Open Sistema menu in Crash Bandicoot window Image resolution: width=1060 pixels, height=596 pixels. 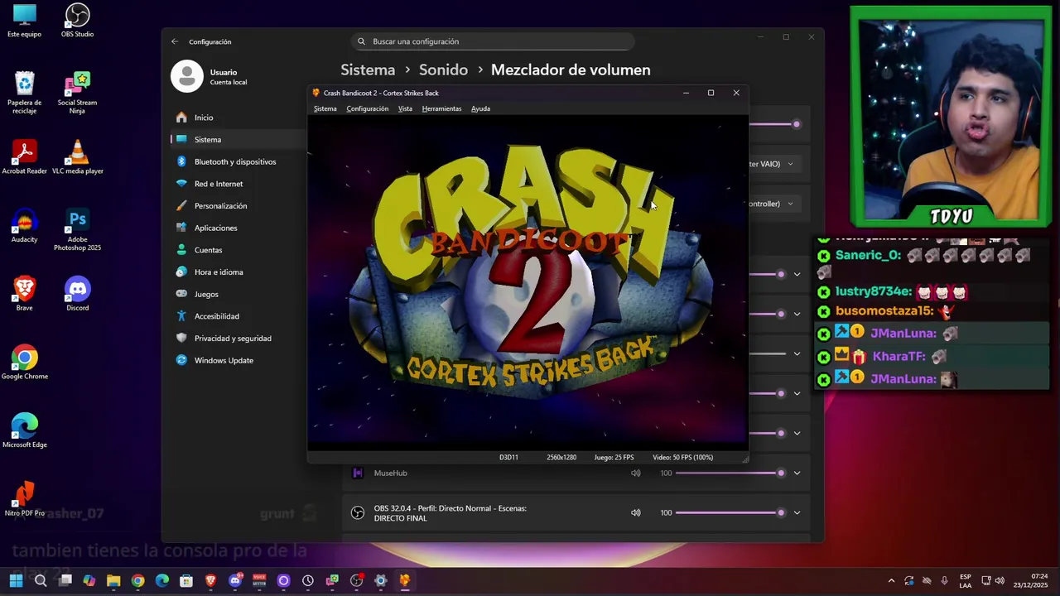pos(325,108)
